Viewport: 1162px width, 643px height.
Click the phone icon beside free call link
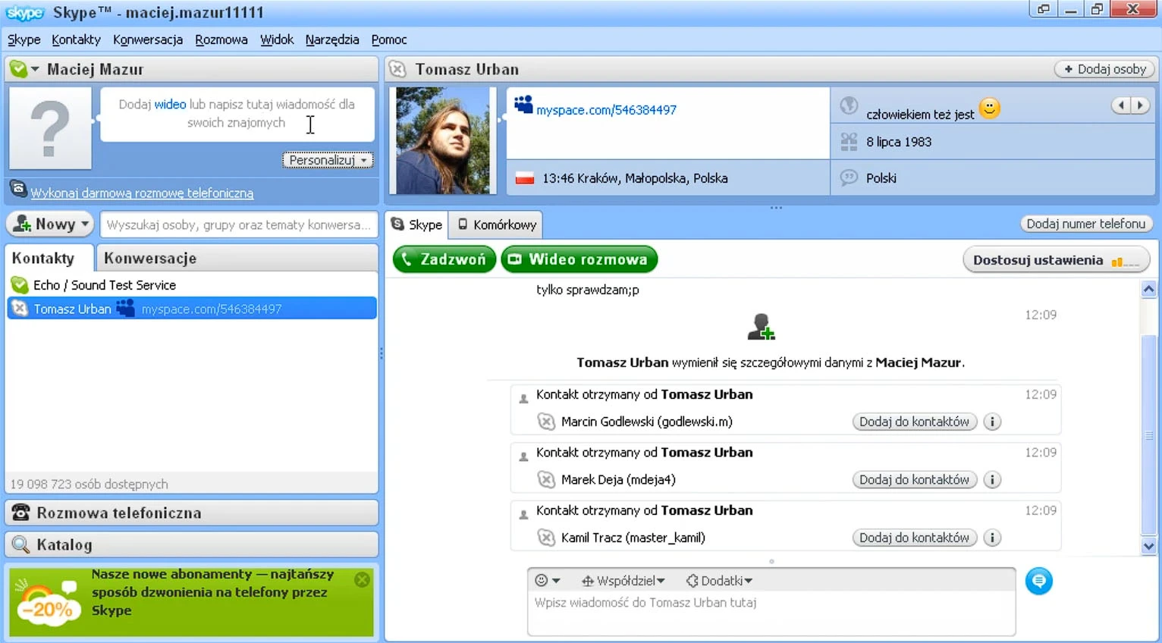[x=18, y=189]
